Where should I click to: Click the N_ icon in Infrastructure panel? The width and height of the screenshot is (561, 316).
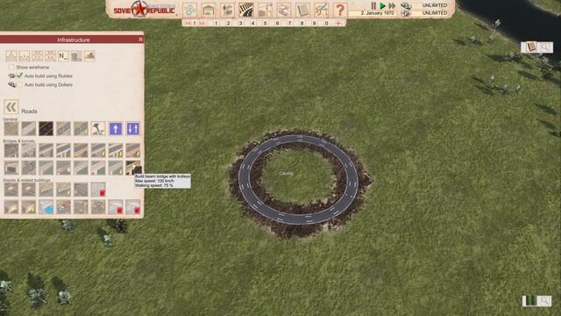point(63,56)
